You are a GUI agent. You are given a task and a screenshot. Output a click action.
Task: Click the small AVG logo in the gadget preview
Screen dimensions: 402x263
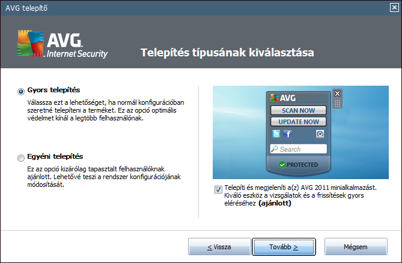[283, 98]
